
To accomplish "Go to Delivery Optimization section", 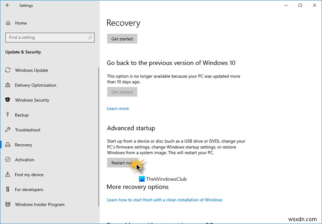I will click(35, 85).
